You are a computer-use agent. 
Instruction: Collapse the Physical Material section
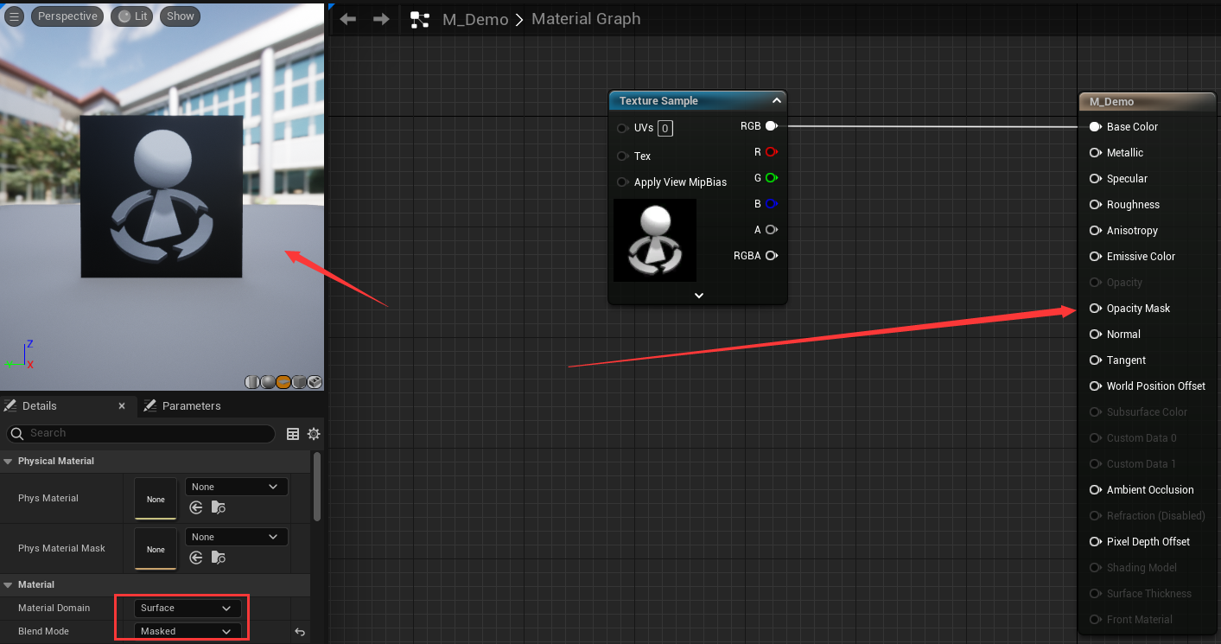coord(9,462)
